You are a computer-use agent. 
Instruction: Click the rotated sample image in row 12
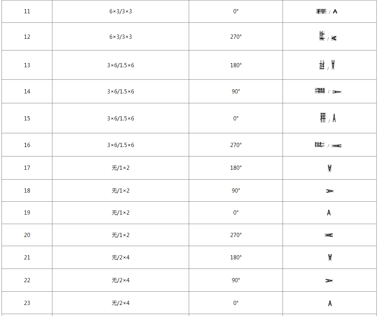328,37
